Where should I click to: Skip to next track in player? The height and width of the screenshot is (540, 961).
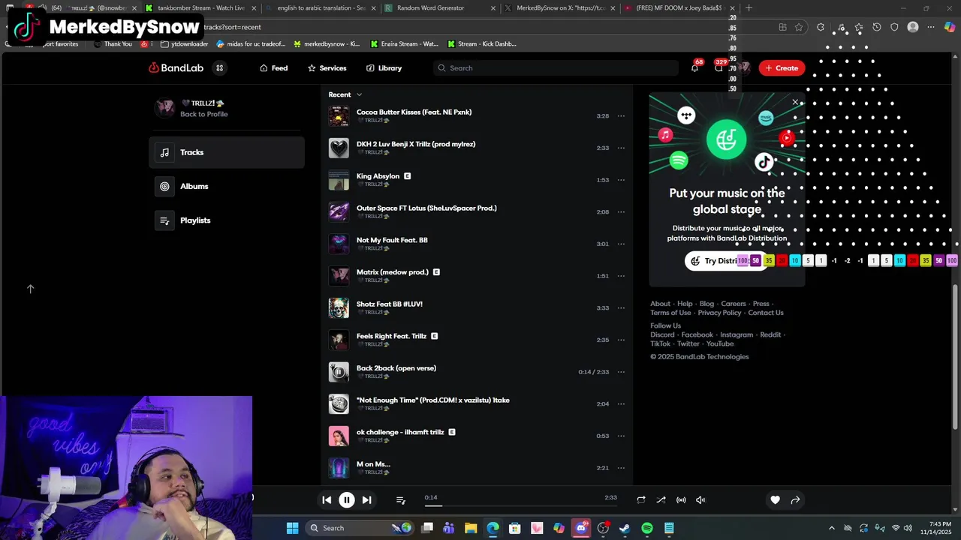367,500
